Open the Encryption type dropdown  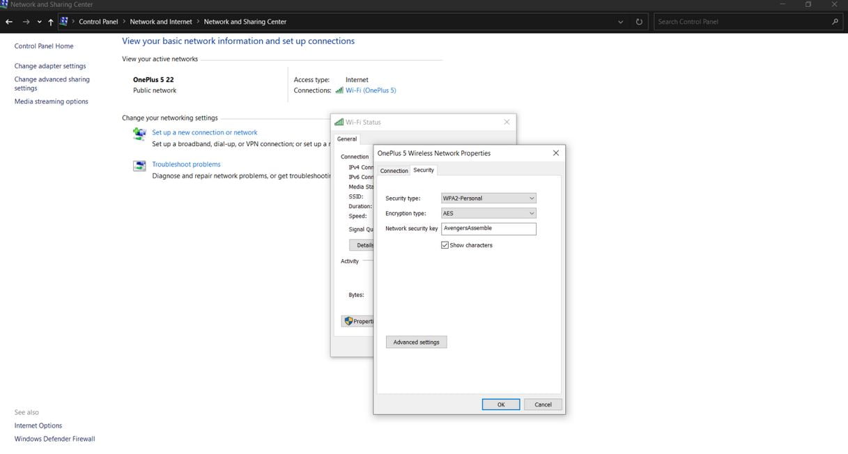(x=488, y=214)
